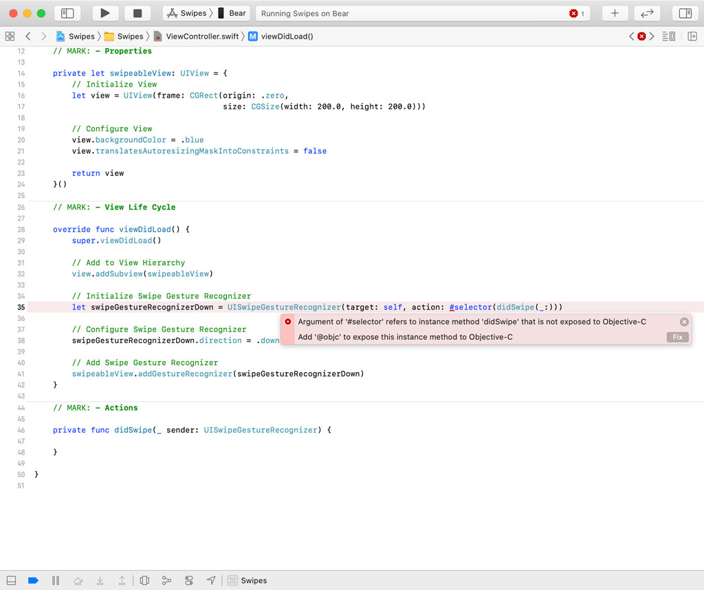Screen dimensions: 704x590
Task: Apply the Fix for the @objc error
Action: (x=677, y=337)
